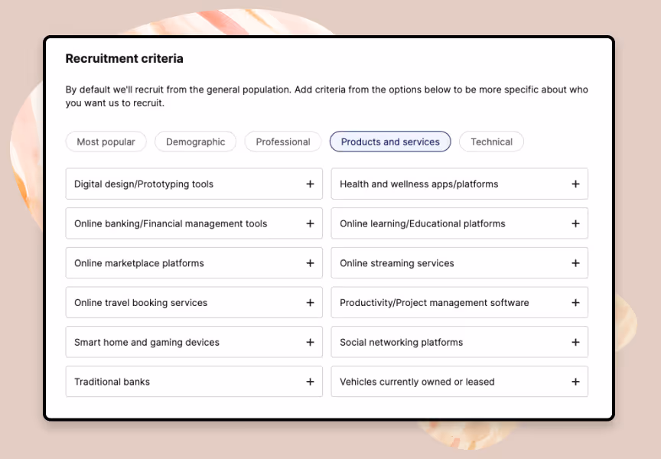The height and width of the screenshot is (459, 661).
Task: Click the plus icon next to Online learning/Educational platforms
Action: click(x=575, y=223)
